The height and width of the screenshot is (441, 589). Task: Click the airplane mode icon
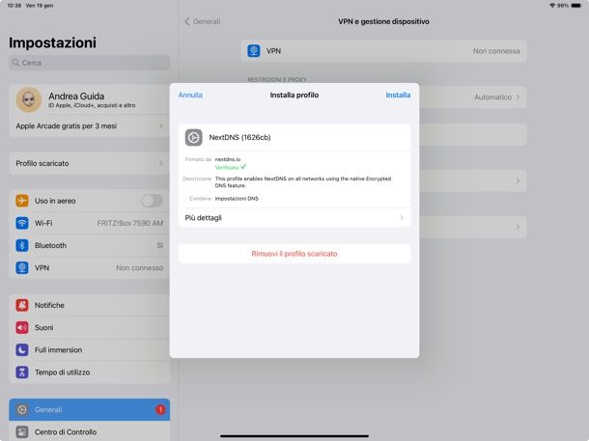[22, 201]
